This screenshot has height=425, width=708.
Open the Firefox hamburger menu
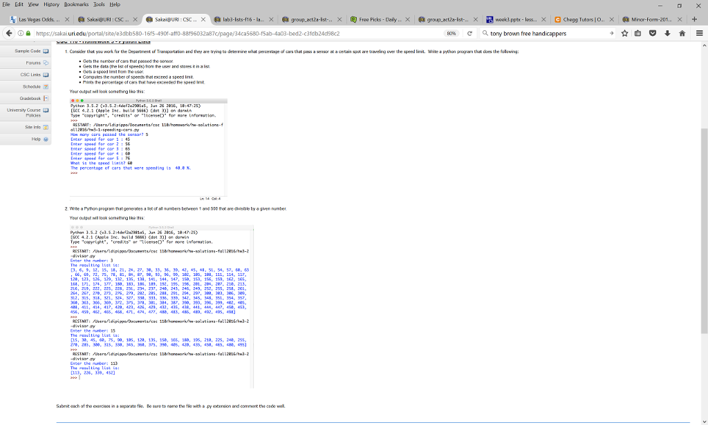pos(699,32)
